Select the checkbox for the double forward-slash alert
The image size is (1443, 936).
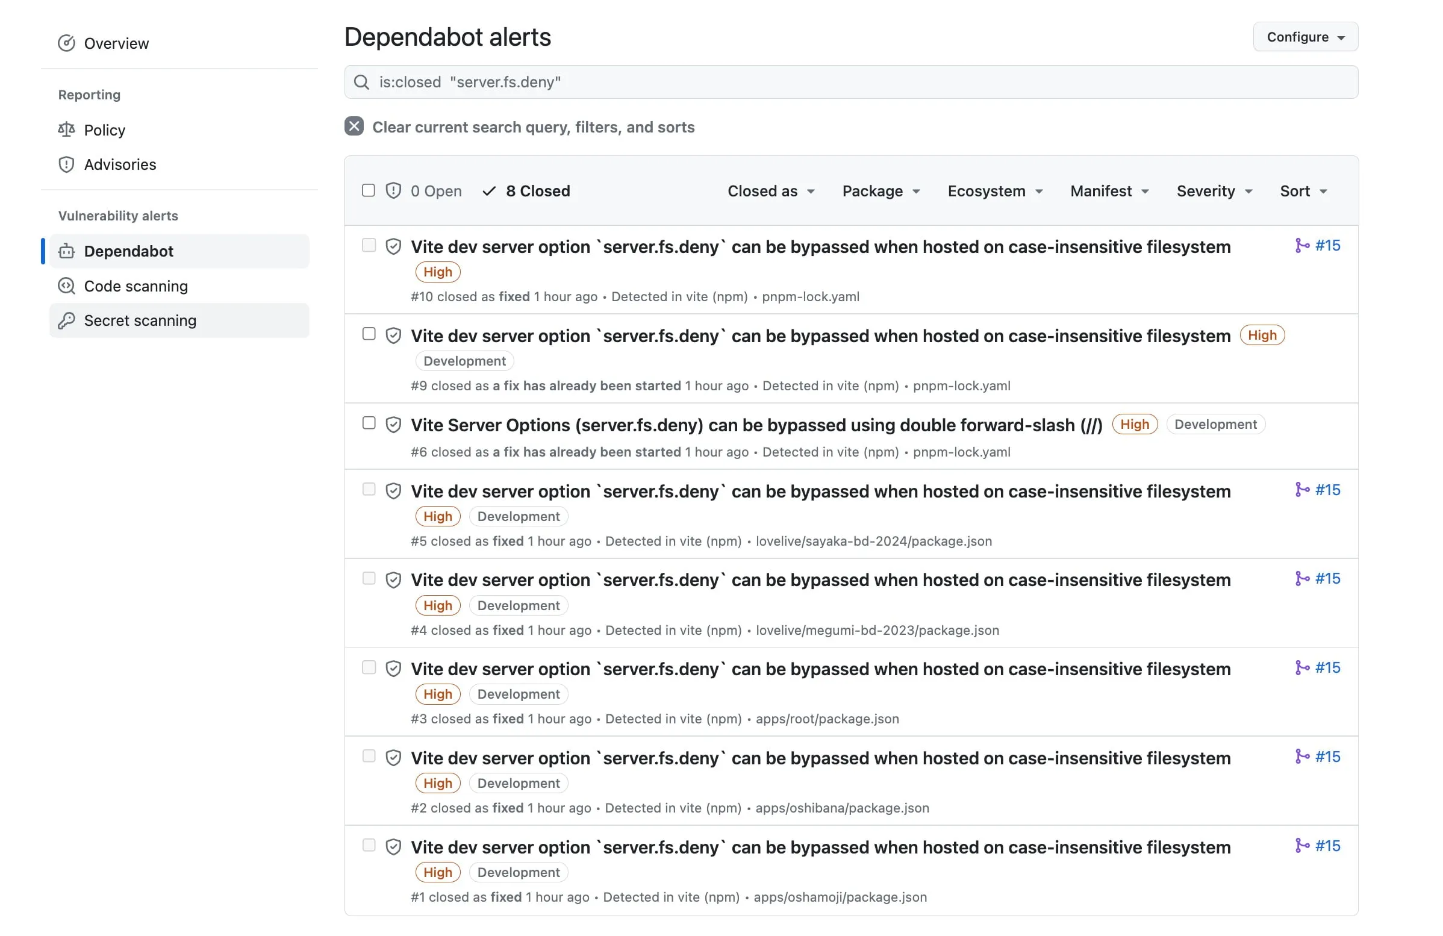(369, 423)
